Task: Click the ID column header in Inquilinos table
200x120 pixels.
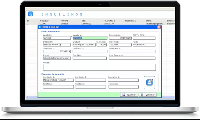Action: pyautogui.click(x=28, y=21)
